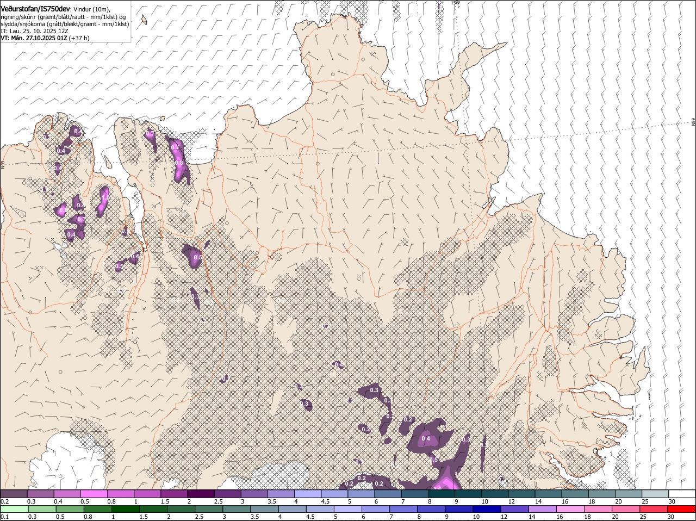The width and height of the screenshot is (696, 521).
Task: Pick the grey-green 3 swatch on lower scale
Action: [237, 509]
